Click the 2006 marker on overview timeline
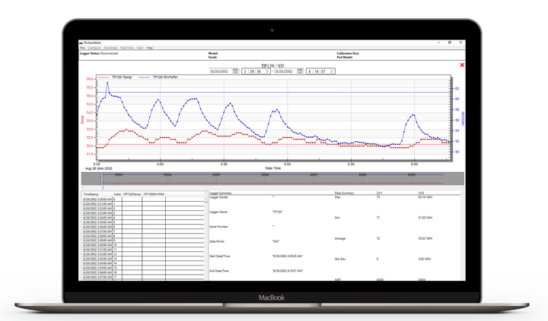The height and width of the screenshot is (321, 548). point(265,175)
